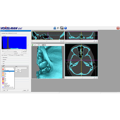Enable the Limit to Mask checkbox
This screenshot has height=120, width=120.
point(22,51)
